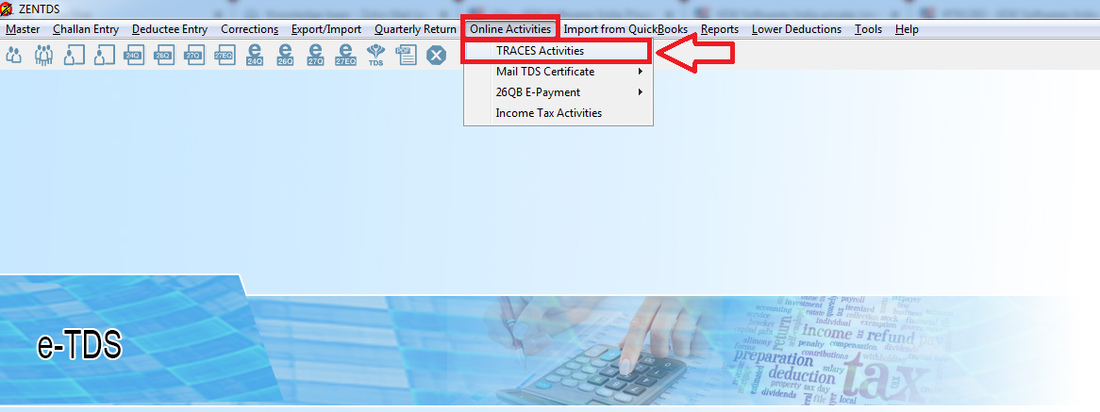This screenshot has height=412, width=1100.
Task: Open the Quarterly Return menu
Action: point(415,29)
